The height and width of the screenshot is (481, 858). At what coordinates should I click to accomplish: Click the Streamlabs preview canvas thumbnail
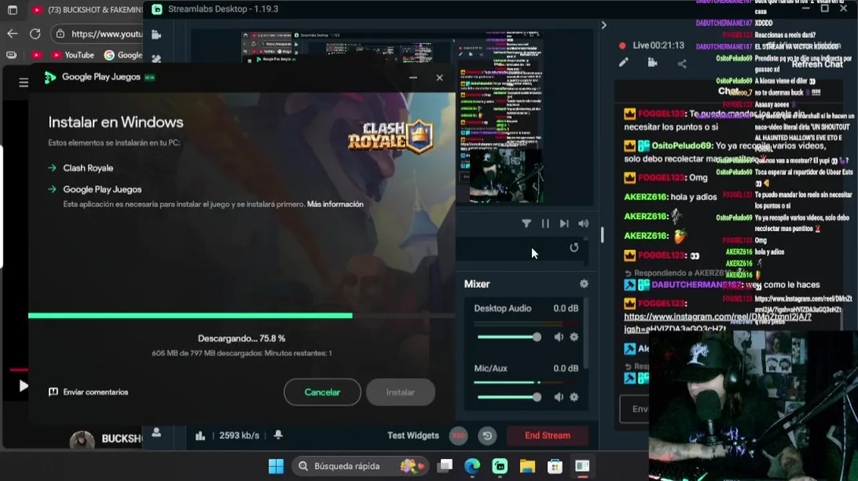tap(392, 118)
